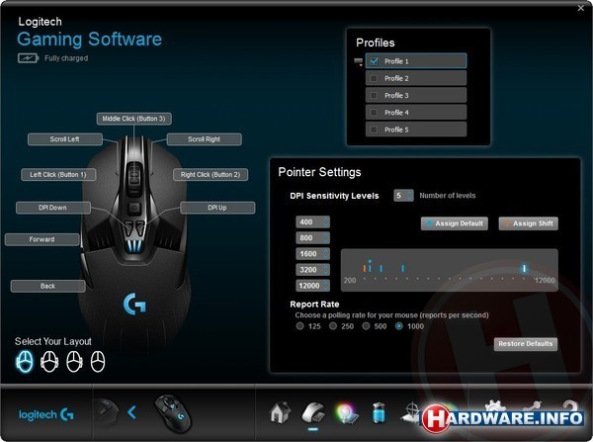Click the DPI Up button assignment
This screenshot has height=442, width=593.
[x=217, y=208]
